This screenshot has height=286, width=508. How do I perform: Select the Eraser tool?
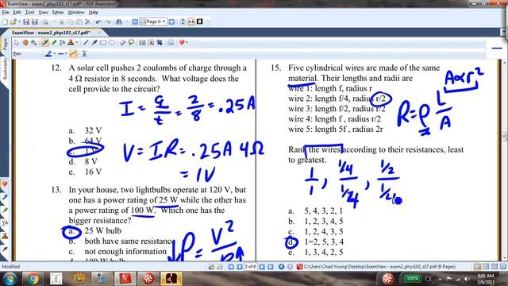(x=122, y=42)
